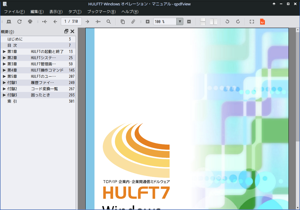Go to next page arrow
300x210 pixels.
click(87, 22)
